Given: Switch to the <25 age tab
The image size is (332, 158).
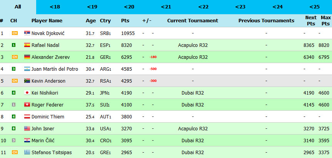Looking at the screenshot, I should [x=314, y=7].
